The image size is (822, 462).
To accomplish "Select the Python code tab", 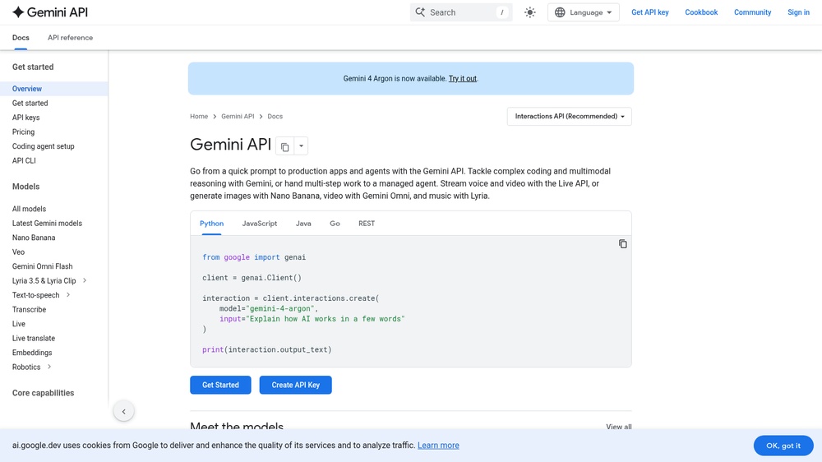I will [x=212, y=224].
